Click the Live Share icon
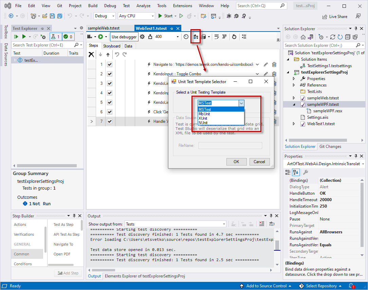This screenshot has width=368, height=290. 325,17
